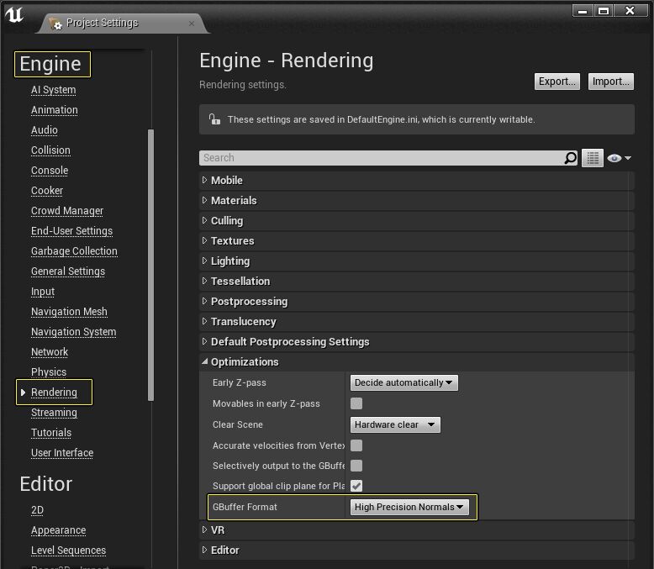Open the Clear Scene dropdown
654x569 pixels.
click(394, 424)
